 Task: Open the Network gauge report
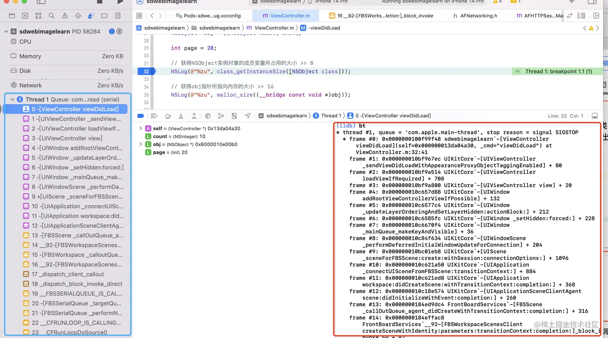coord(66,85)
